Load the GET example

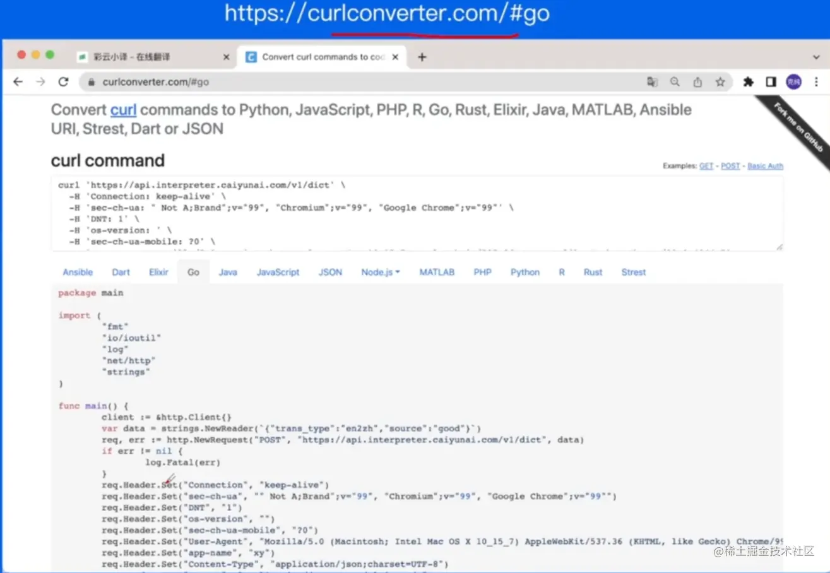706,166
